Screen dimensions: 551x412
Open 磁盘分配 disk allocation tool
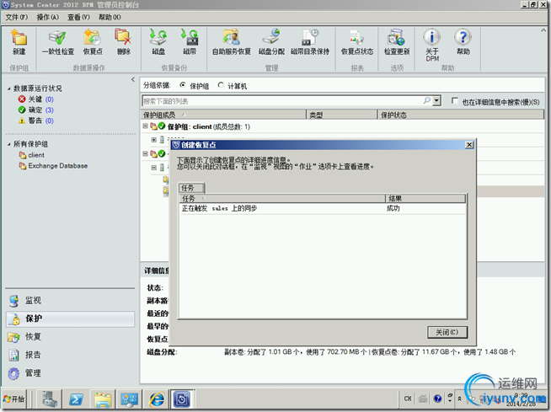[x=271, y=42]
